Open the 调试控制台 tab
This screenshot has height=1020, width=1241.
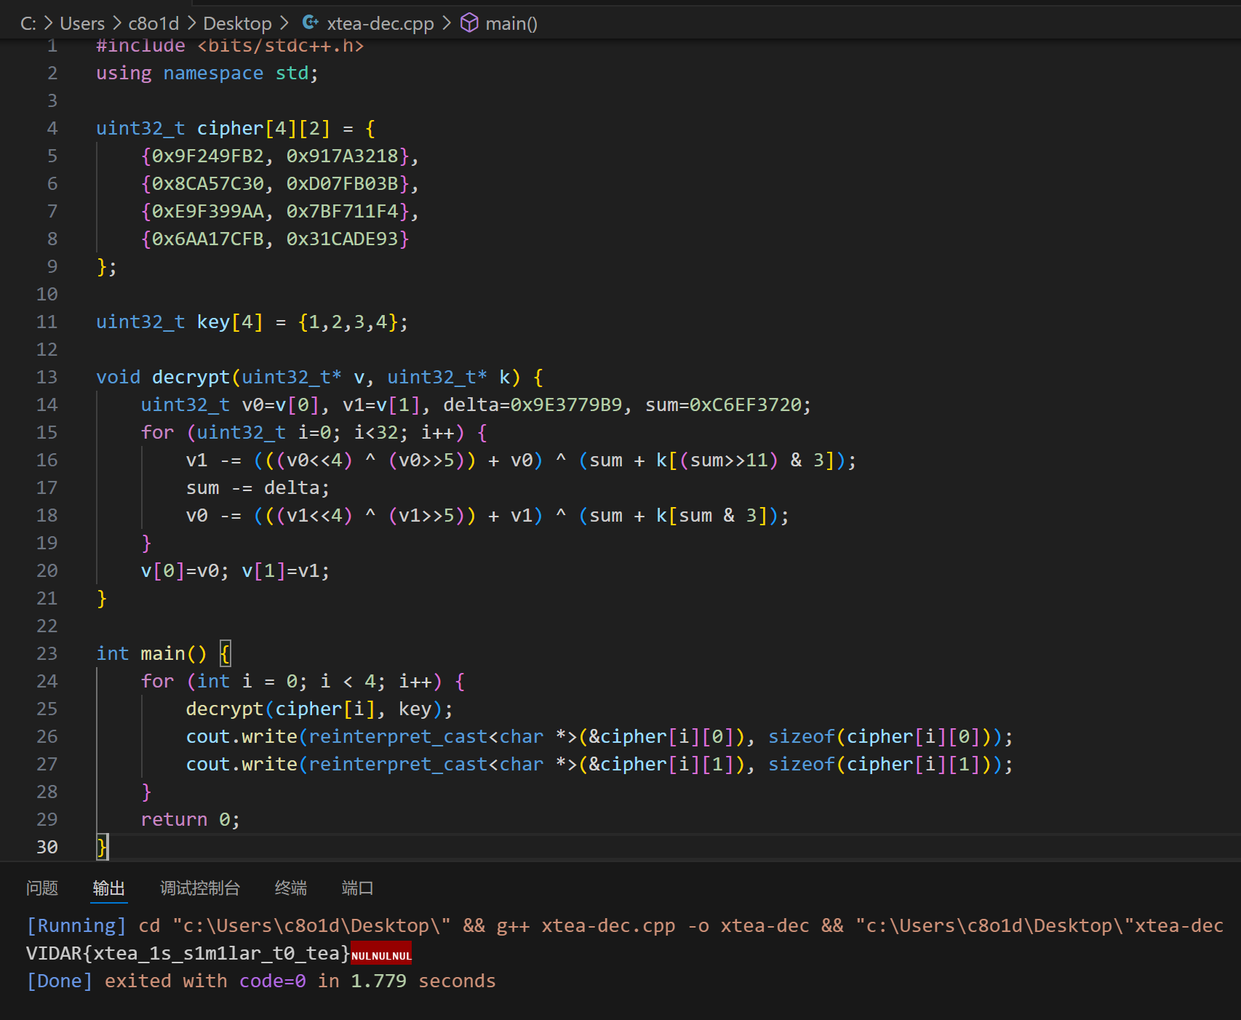(200, 888)
